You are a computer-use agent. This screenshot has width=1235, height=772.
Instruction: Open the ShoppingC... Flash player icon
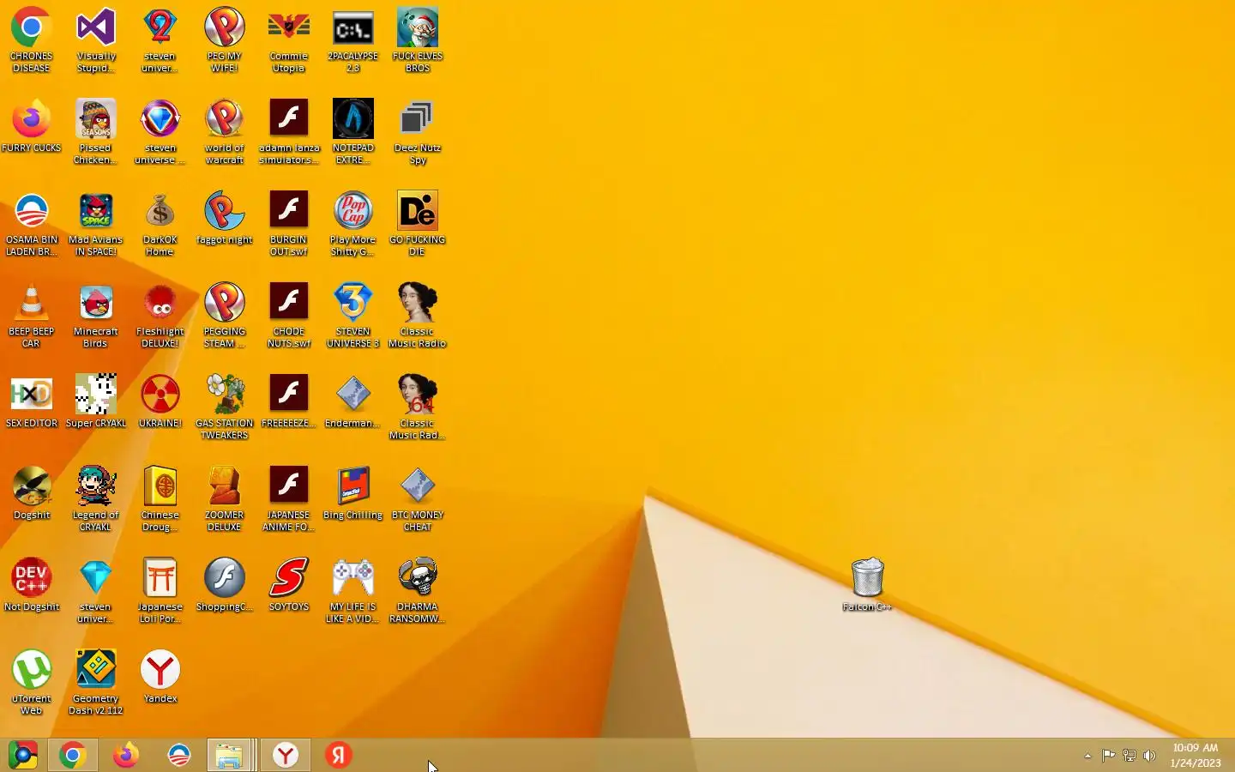point(224,584)
